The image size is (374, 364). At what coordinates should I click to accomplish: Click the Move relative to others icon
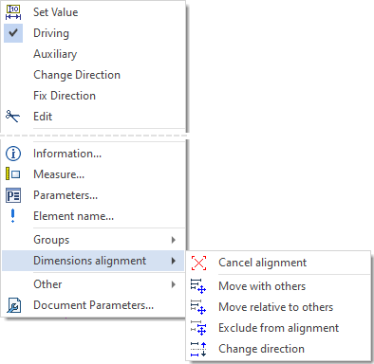pyautogui.click(x=198, y=307)
